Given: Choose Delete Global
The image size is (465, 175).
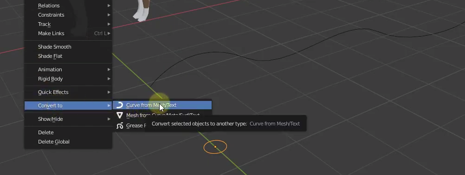Looking at the screenshot, I should 68,142.
